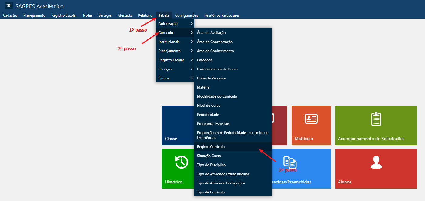Click the Cadastro menu item
Viewport: 425px width, 201px height.
click(10, 15)
